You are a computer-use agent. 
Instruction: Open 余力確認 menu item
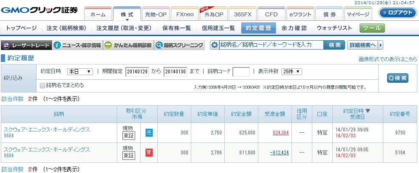click(x=294, y=28)
